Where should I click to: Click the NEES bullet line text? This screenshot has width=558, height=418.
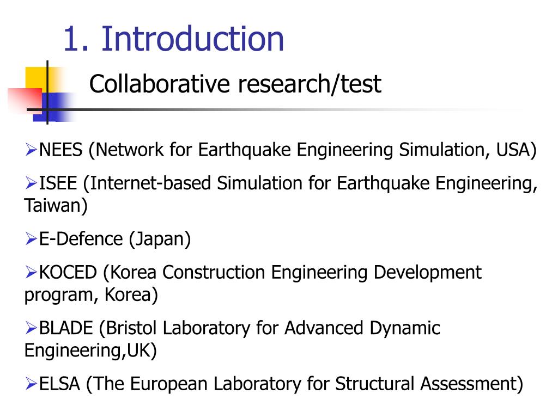tap(288, 150)
